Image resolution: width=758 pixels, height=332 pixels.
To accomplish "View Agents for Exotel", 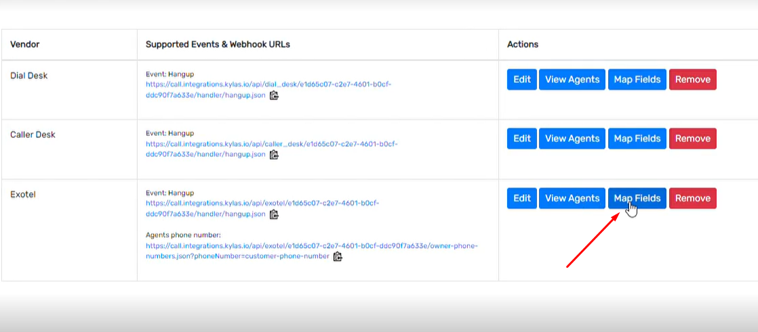I will pyautogui.click(x=572, y=198).
